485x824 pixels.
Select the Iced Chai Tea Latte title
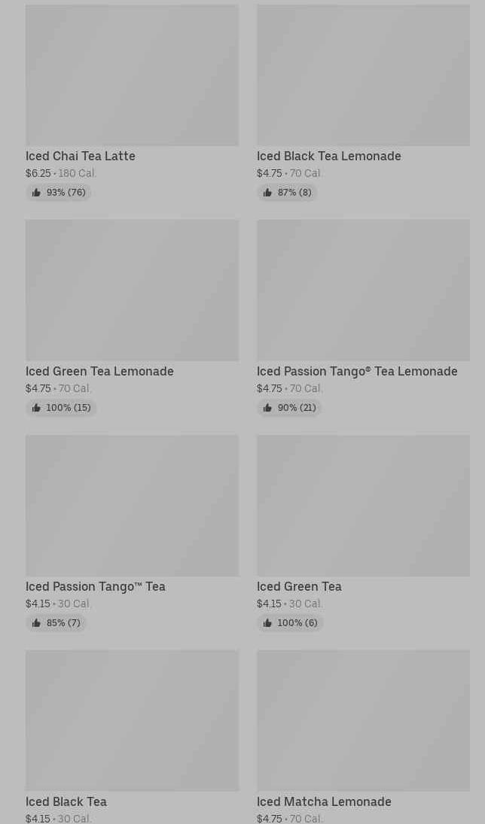81,156
